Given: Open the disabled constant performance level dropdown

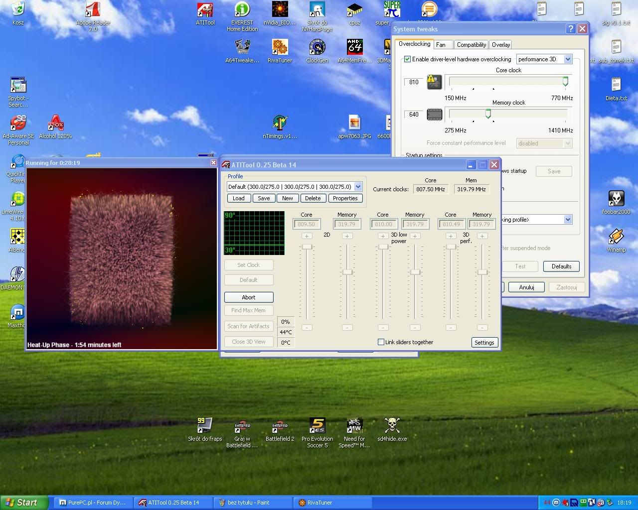Looking at the screenshot, I should coord(544,143).
